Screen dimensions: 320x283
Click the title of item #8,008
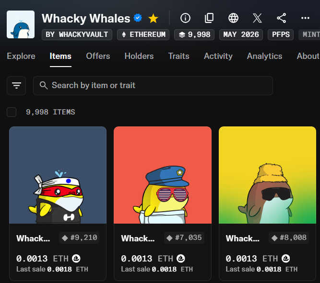pyautogui.click(x=243, y=238)
